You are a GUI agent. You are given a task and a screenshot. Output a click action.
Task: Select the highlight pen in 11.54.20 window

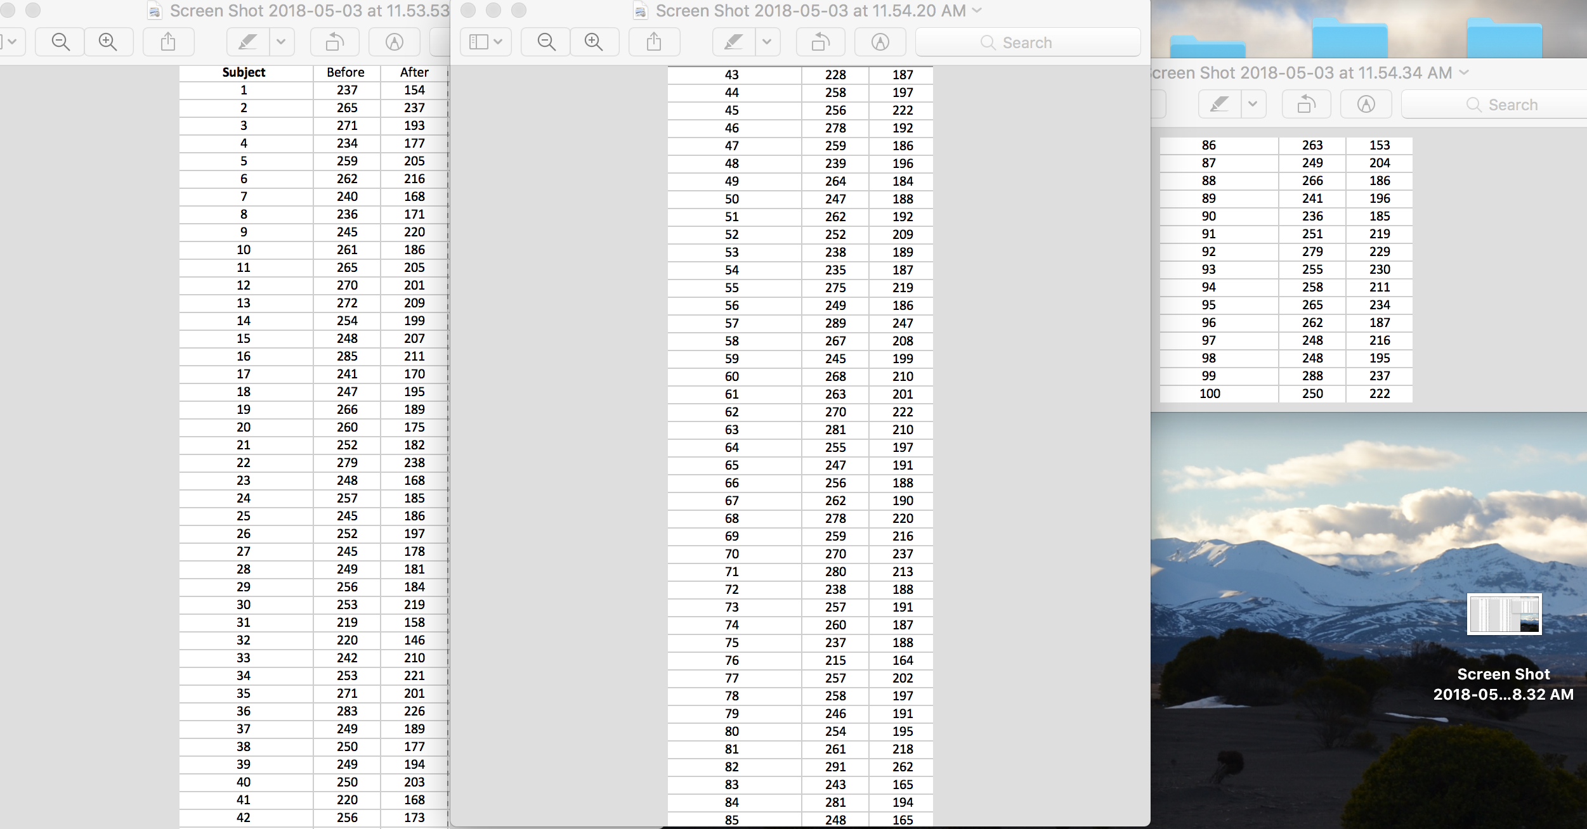[733, 42]
